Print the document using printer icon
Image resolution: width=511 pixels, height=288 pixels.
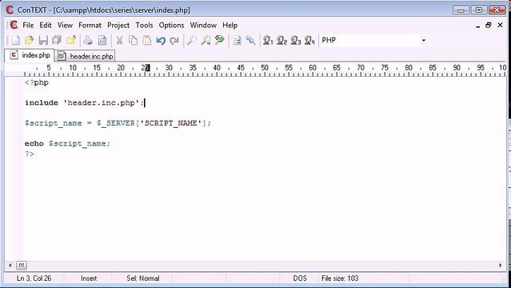[x=88, y=41]
